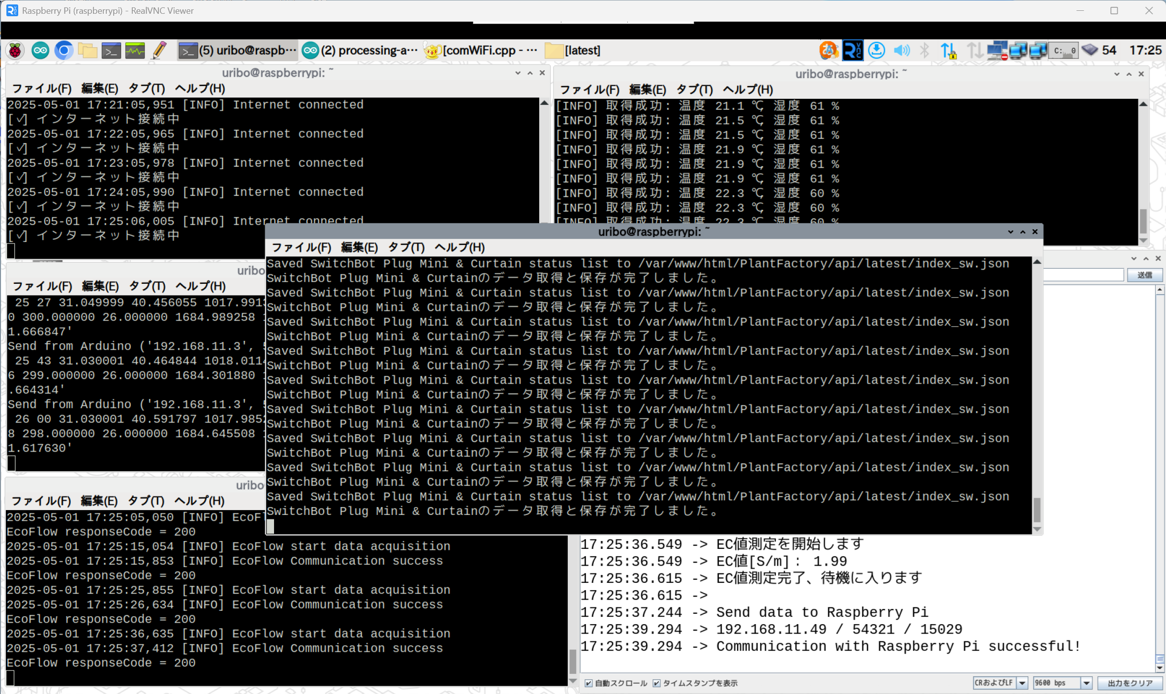Open 編集(E) menu in EcoFlow terminal

coord(99,501)
